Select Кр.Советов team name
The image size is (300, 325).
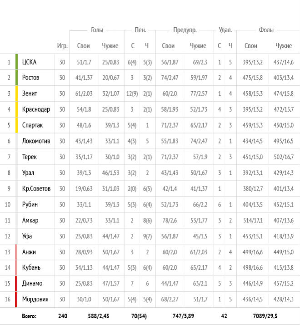[36, 189]
